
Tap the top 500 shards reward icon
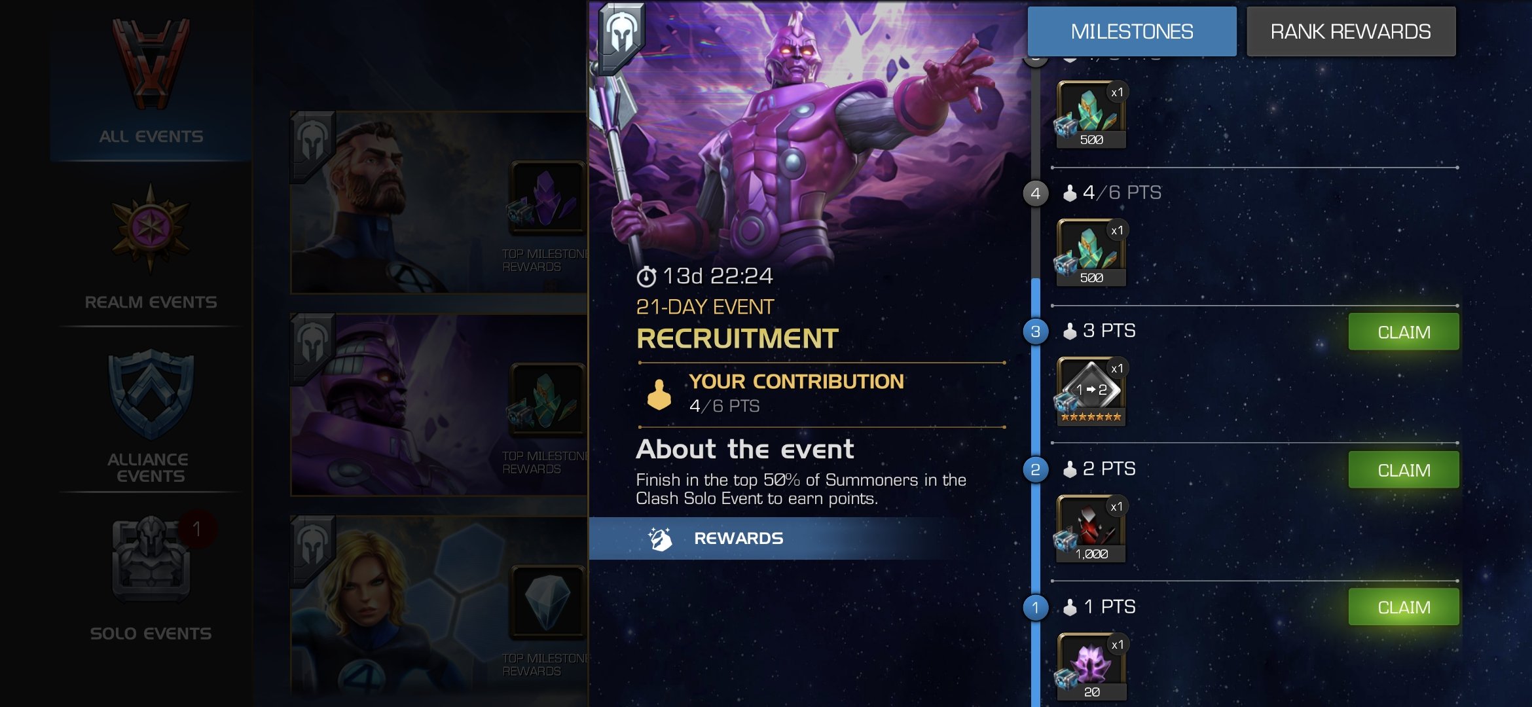pos(1091,115)
